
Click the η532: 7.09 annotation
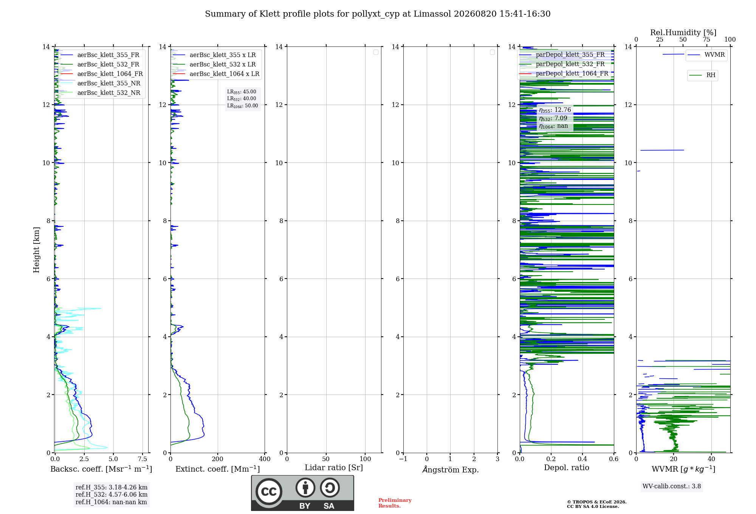pos(553,118)
